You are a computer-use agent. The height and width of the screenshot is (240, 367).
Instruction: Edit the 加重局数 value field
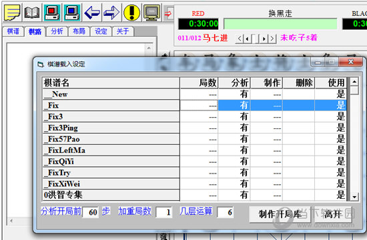[x=164, y=212]
